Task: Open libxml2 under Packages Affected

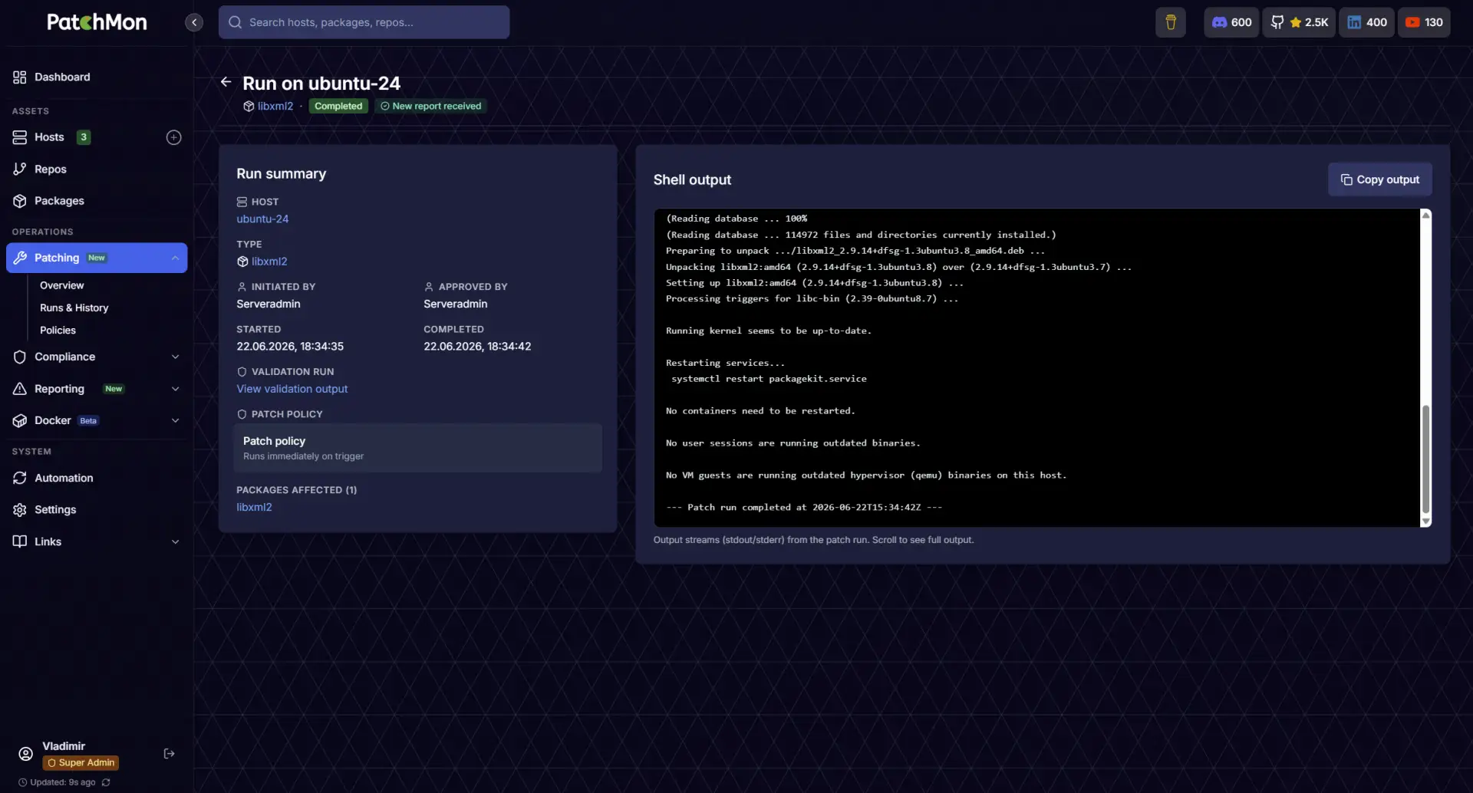Action: (254, 508)
